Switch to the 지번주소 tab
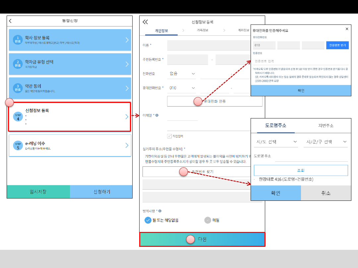This screenshot has width=358, height=268. point(326,126)
